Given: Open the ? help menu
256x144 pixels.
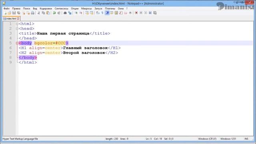Looking at the screenshot, I should click(127, 8).
